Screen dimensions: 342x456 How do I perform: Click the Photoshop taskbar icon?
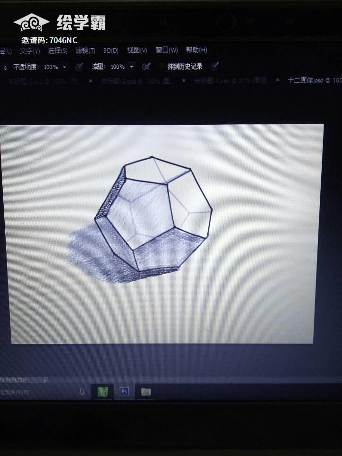coord(124,392)
